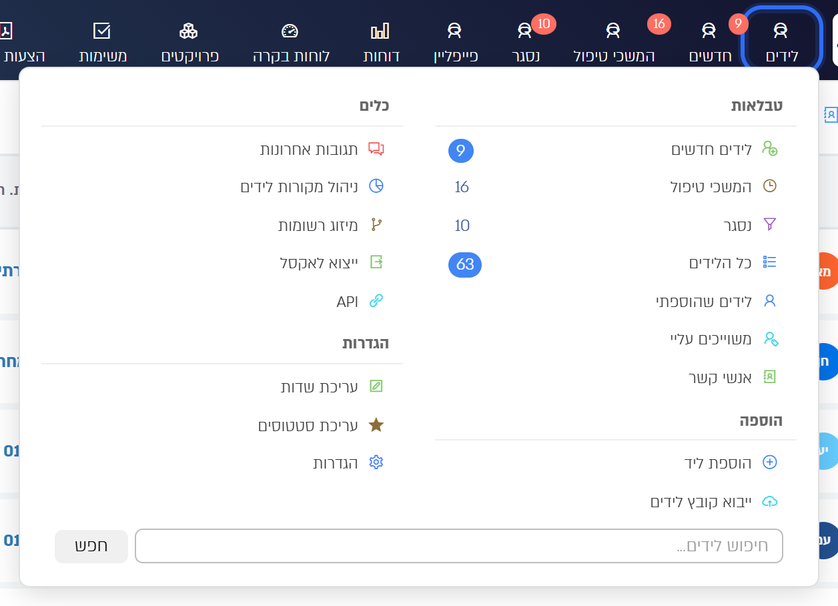Select the כל הלידים menu entry
Viewport: 838px width, 606px height.
point(721,263)
